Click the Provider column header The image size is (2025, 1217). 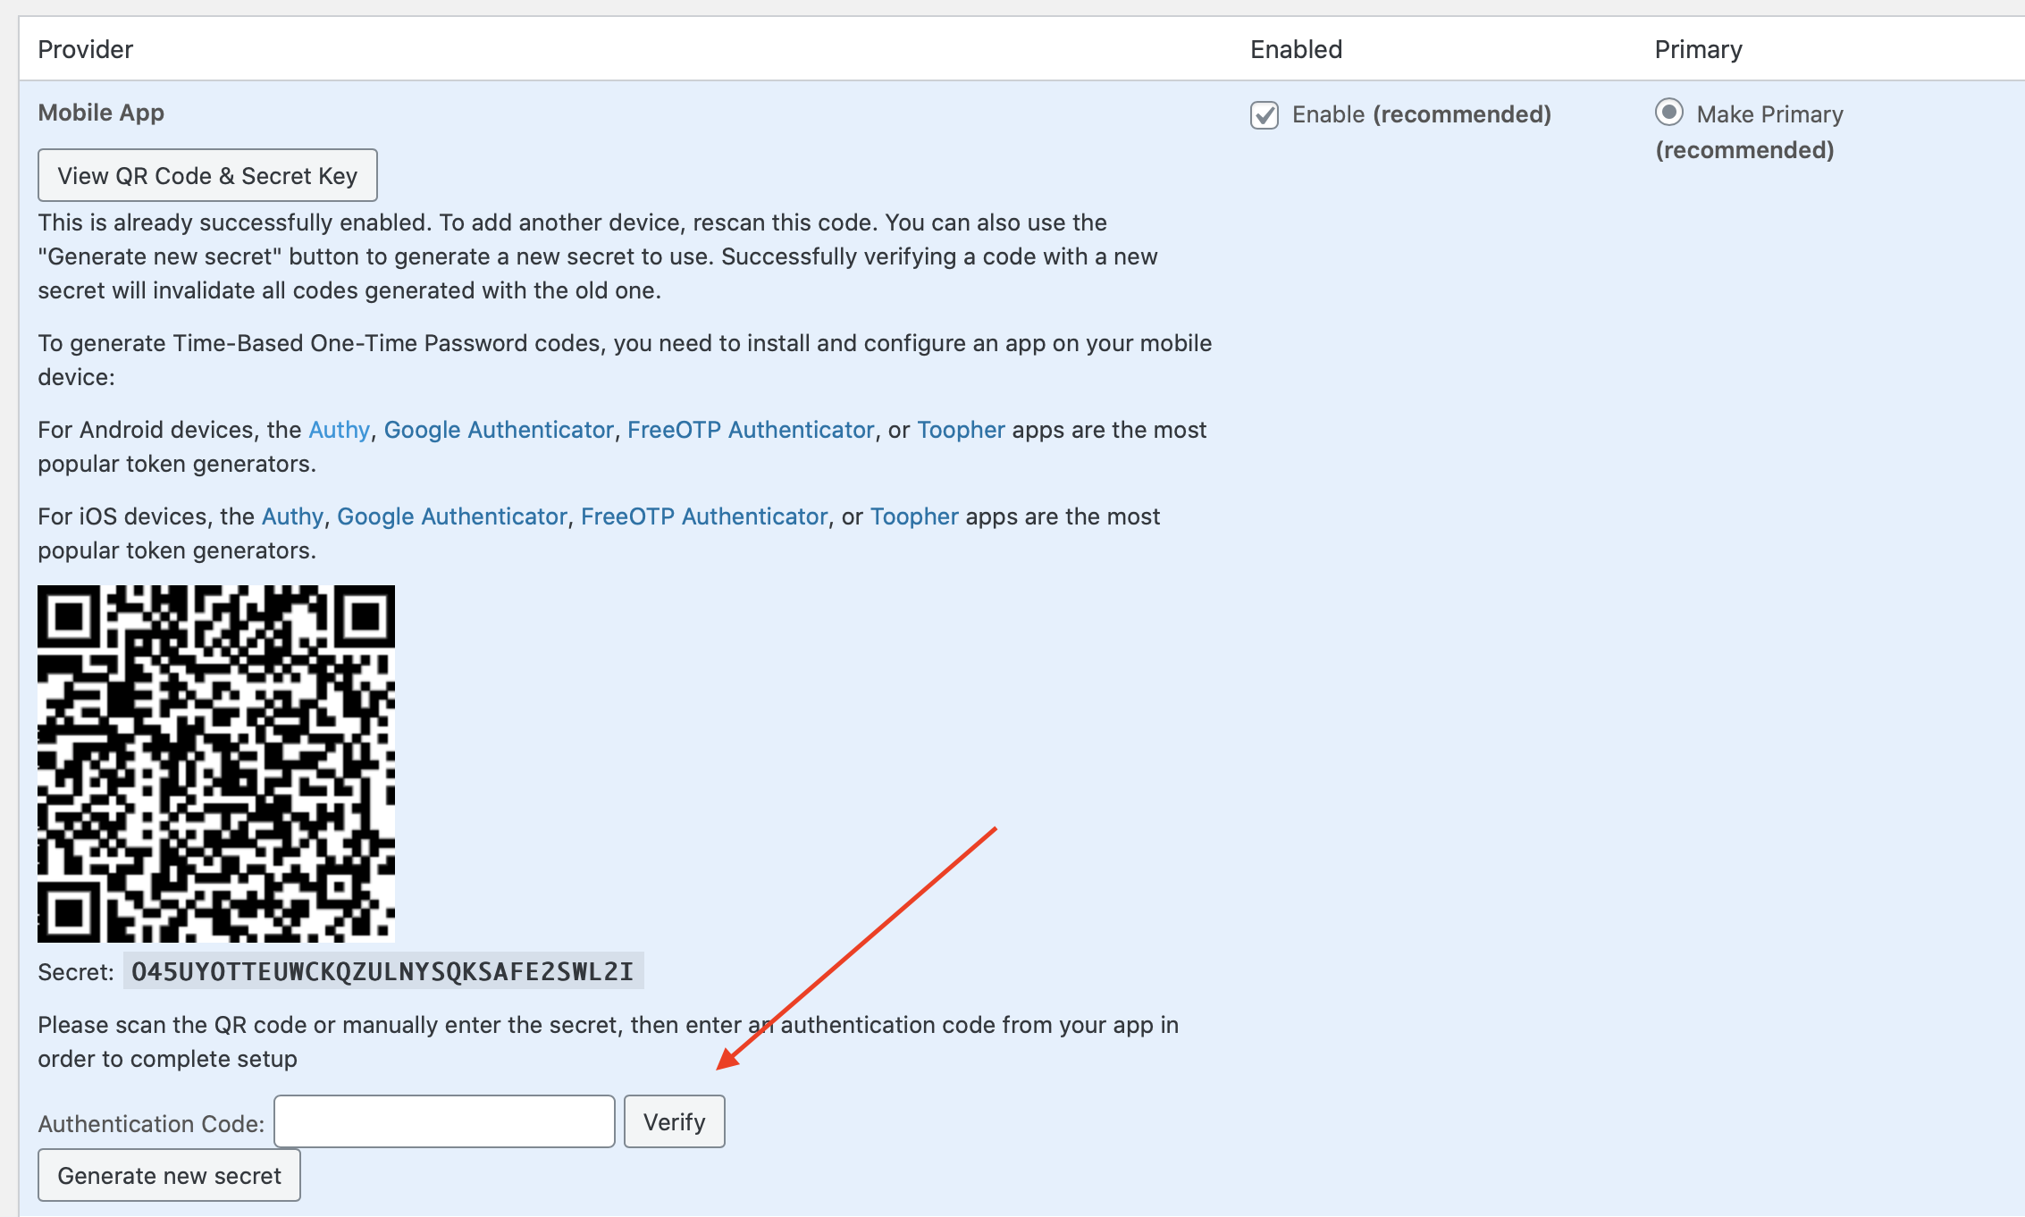coord(86,49)
